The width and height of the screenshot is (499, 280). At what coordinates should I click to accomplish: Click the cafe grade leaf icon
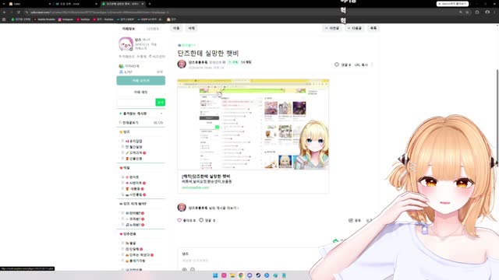tap(121, 66)
